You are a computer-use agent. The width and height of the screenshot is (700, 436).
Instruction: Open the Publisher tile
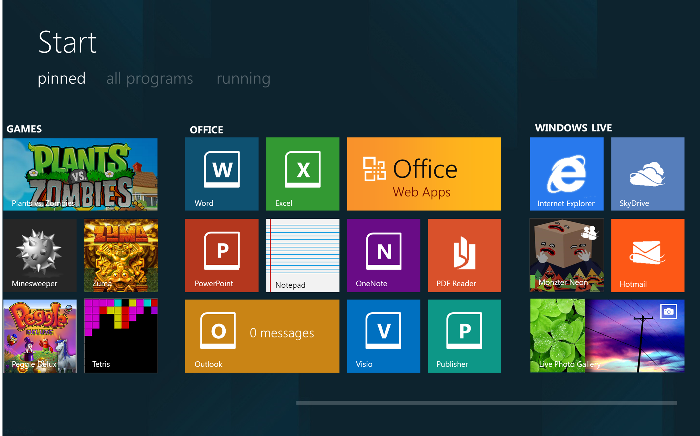coord(465,336)
